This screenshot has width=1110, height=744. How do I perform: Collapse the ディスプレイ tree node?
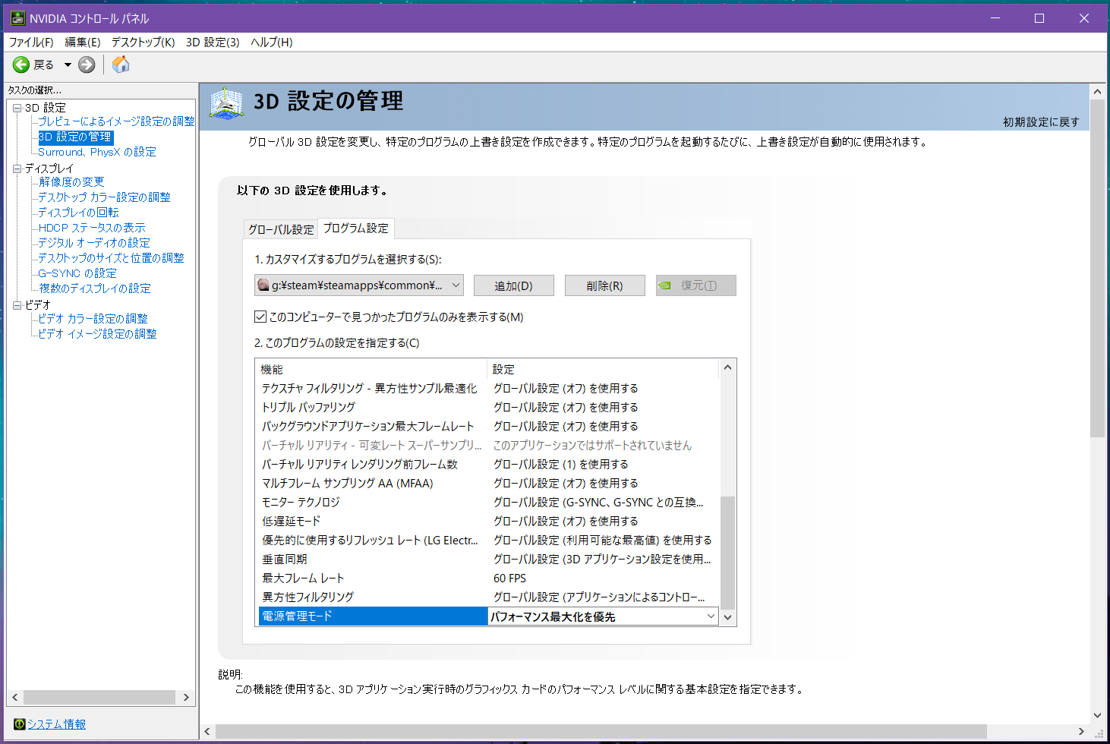17,169
